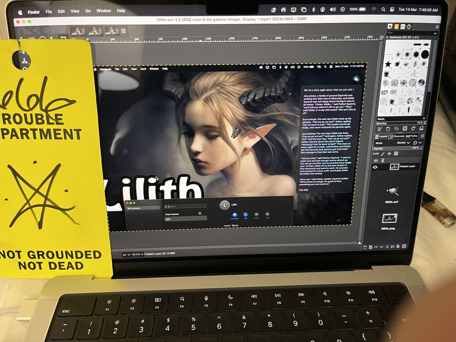Screen dimensions: 456x342
Task: Click the navigate image icon at canvas corner
Action: click(359, 242)
